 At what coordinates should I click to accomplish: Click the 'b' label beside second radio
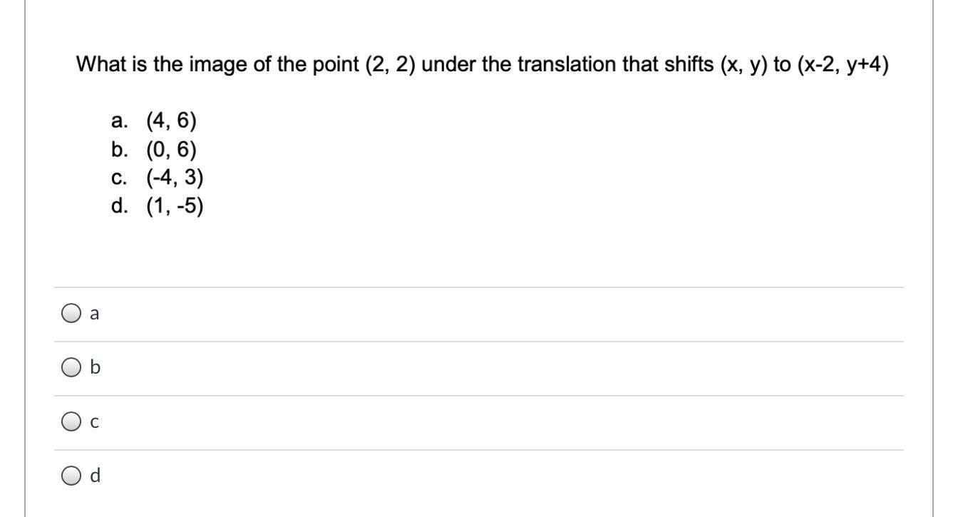[95, 368]
